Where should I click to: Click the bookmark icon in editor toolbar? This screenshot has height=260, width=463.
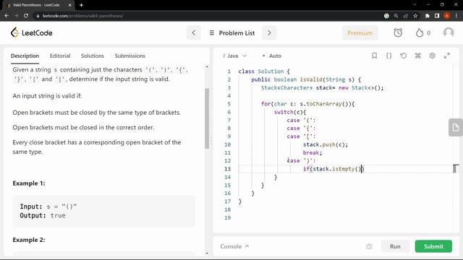[x=375, y=56]
